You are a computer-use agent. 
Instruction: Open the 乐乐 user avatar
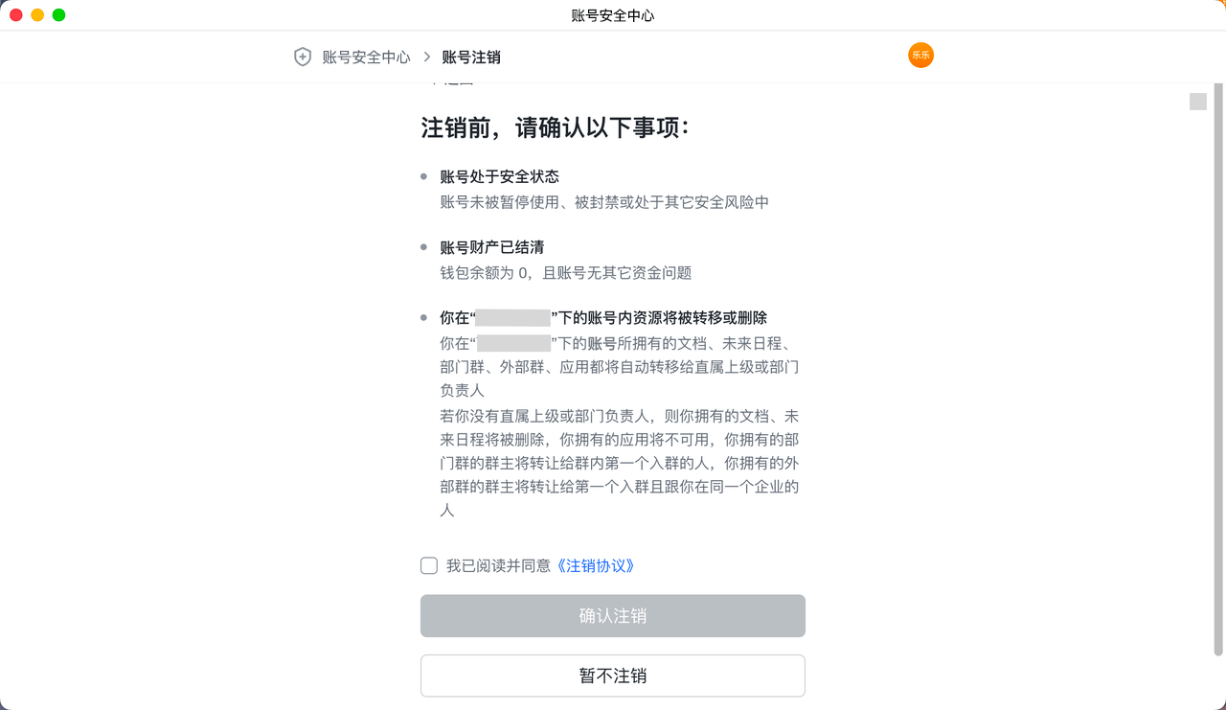(x=920, y=56)
